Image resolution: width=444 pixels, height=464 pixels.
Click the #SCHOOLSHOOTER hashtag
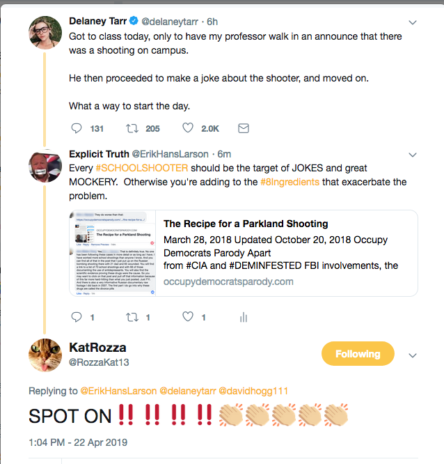132,169
